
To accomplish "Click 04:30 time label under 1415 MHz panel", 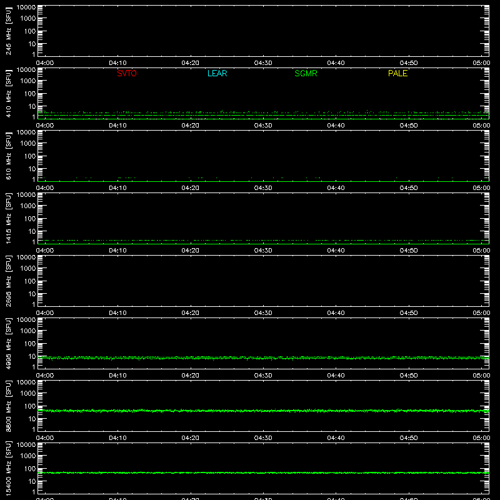I will point(263,251).
